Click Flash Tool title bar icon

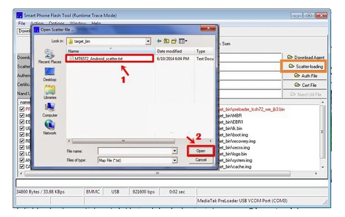(x=20, y=15)
